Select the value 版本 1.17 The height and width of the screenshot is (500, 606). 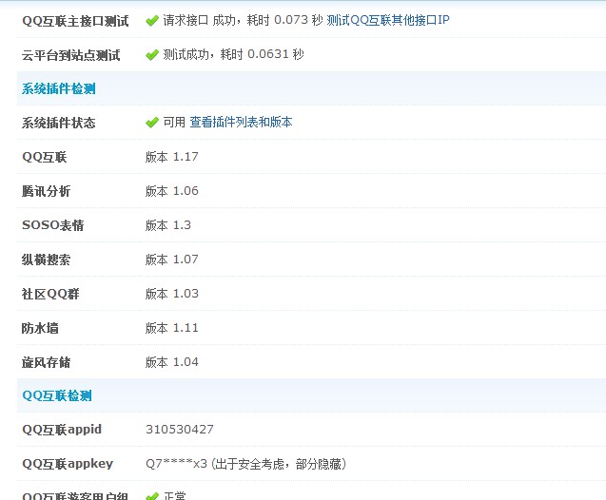pyautogui.click(x=171, y=157)
